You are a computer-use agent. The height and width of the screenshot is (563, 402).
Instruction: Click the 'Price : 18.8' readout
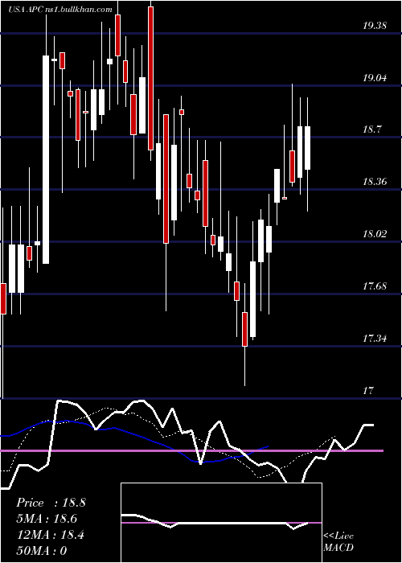[51, 503]
